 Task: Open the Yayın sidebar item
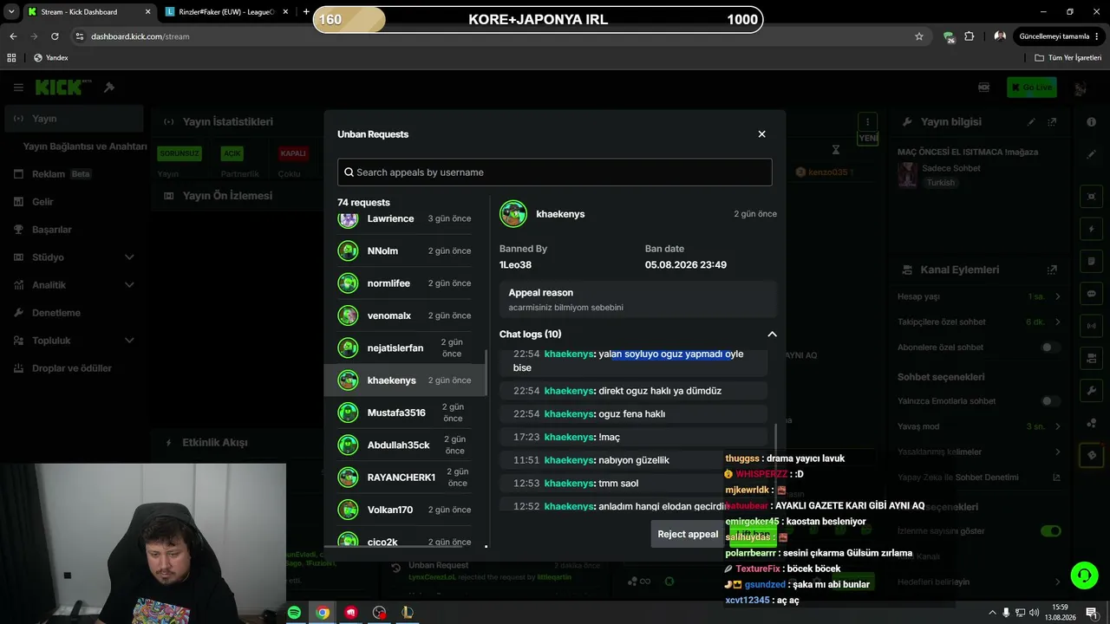[x=74, y=119]
